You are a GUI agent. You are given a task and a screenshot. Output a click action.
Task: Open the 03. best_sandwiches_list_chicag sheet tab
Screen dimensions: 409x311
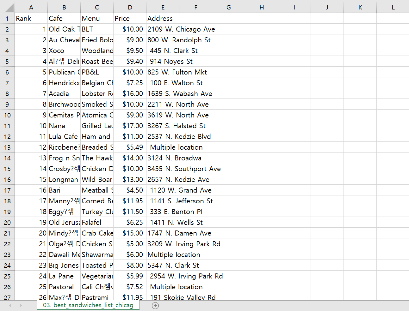click(x=88, y=305)
